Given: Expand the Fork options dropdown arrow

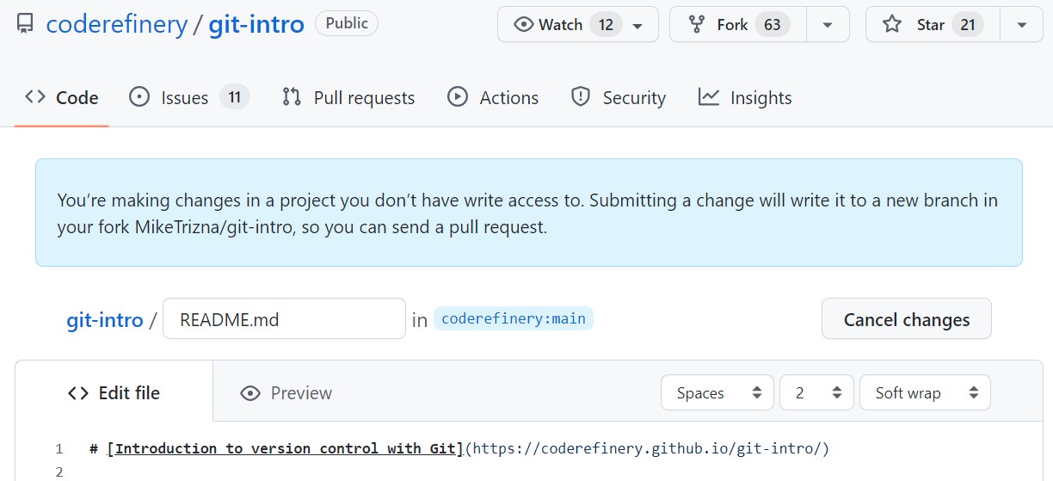Looking at the screenshot, I should [x=828, y=24].
